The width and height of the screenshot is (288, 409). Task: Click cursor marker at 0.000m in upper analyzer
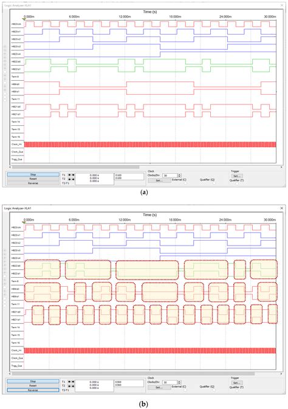click(24, 19)
